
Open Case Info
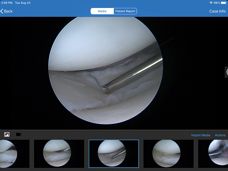[x=217, y=11]
